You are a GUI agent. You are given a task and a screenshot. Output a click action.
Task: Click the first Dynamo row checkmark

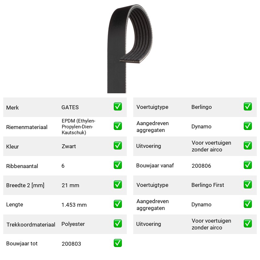248,126
